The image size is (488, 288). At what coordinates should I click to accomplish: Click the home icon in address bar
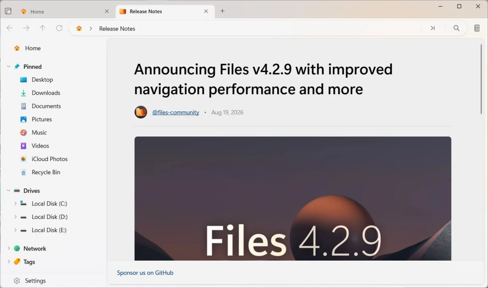click(79, 28)
